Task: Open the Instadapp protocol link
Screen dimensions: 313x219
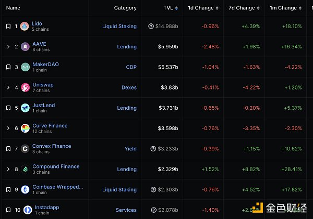Action: [47, 207]
